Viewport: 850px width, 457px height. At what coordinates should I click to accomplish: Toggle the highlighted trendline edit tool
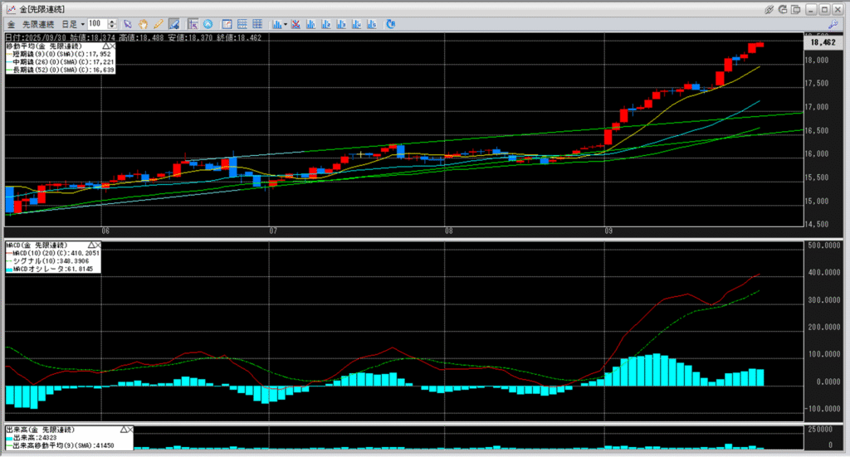(174, 24)
